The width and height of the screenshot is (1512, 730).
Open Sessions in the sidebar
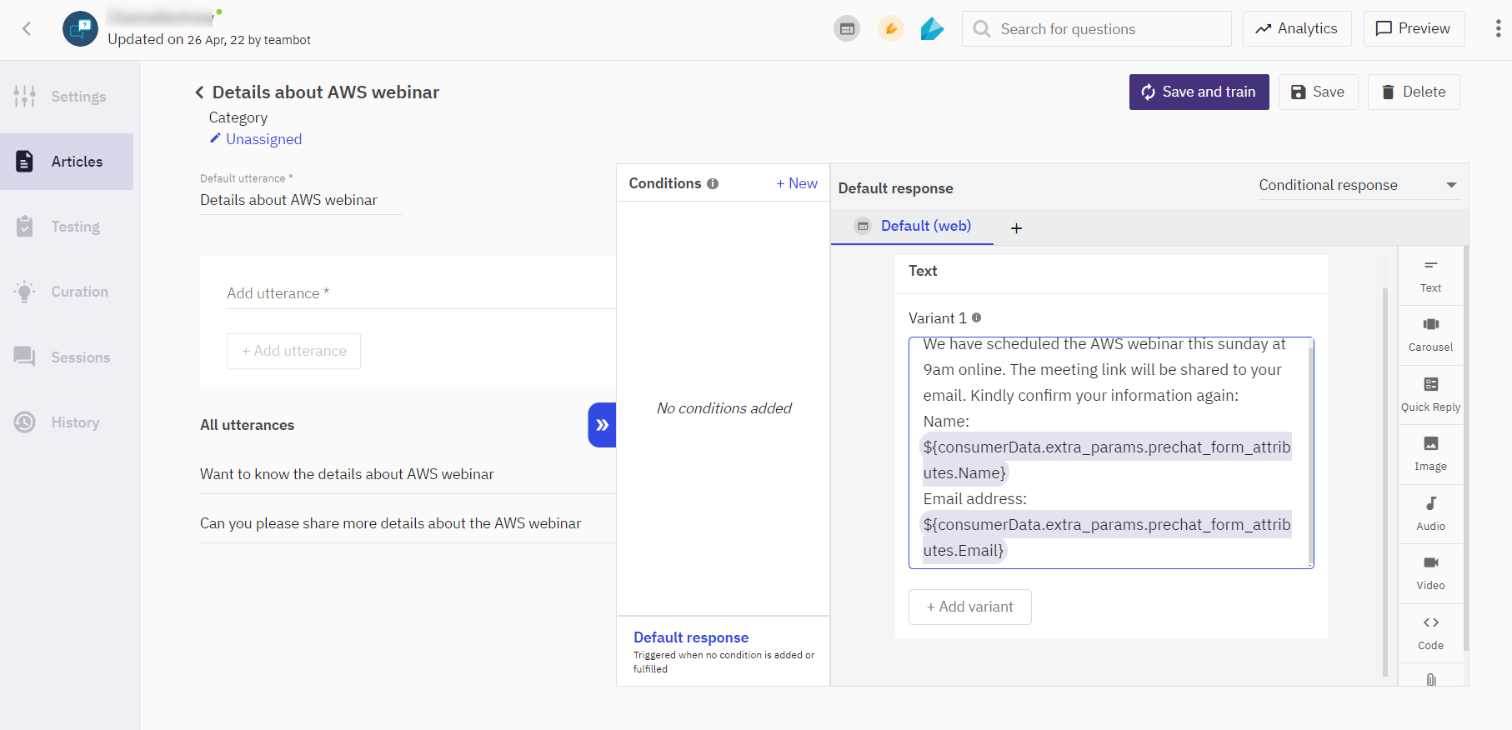point(67,357)
